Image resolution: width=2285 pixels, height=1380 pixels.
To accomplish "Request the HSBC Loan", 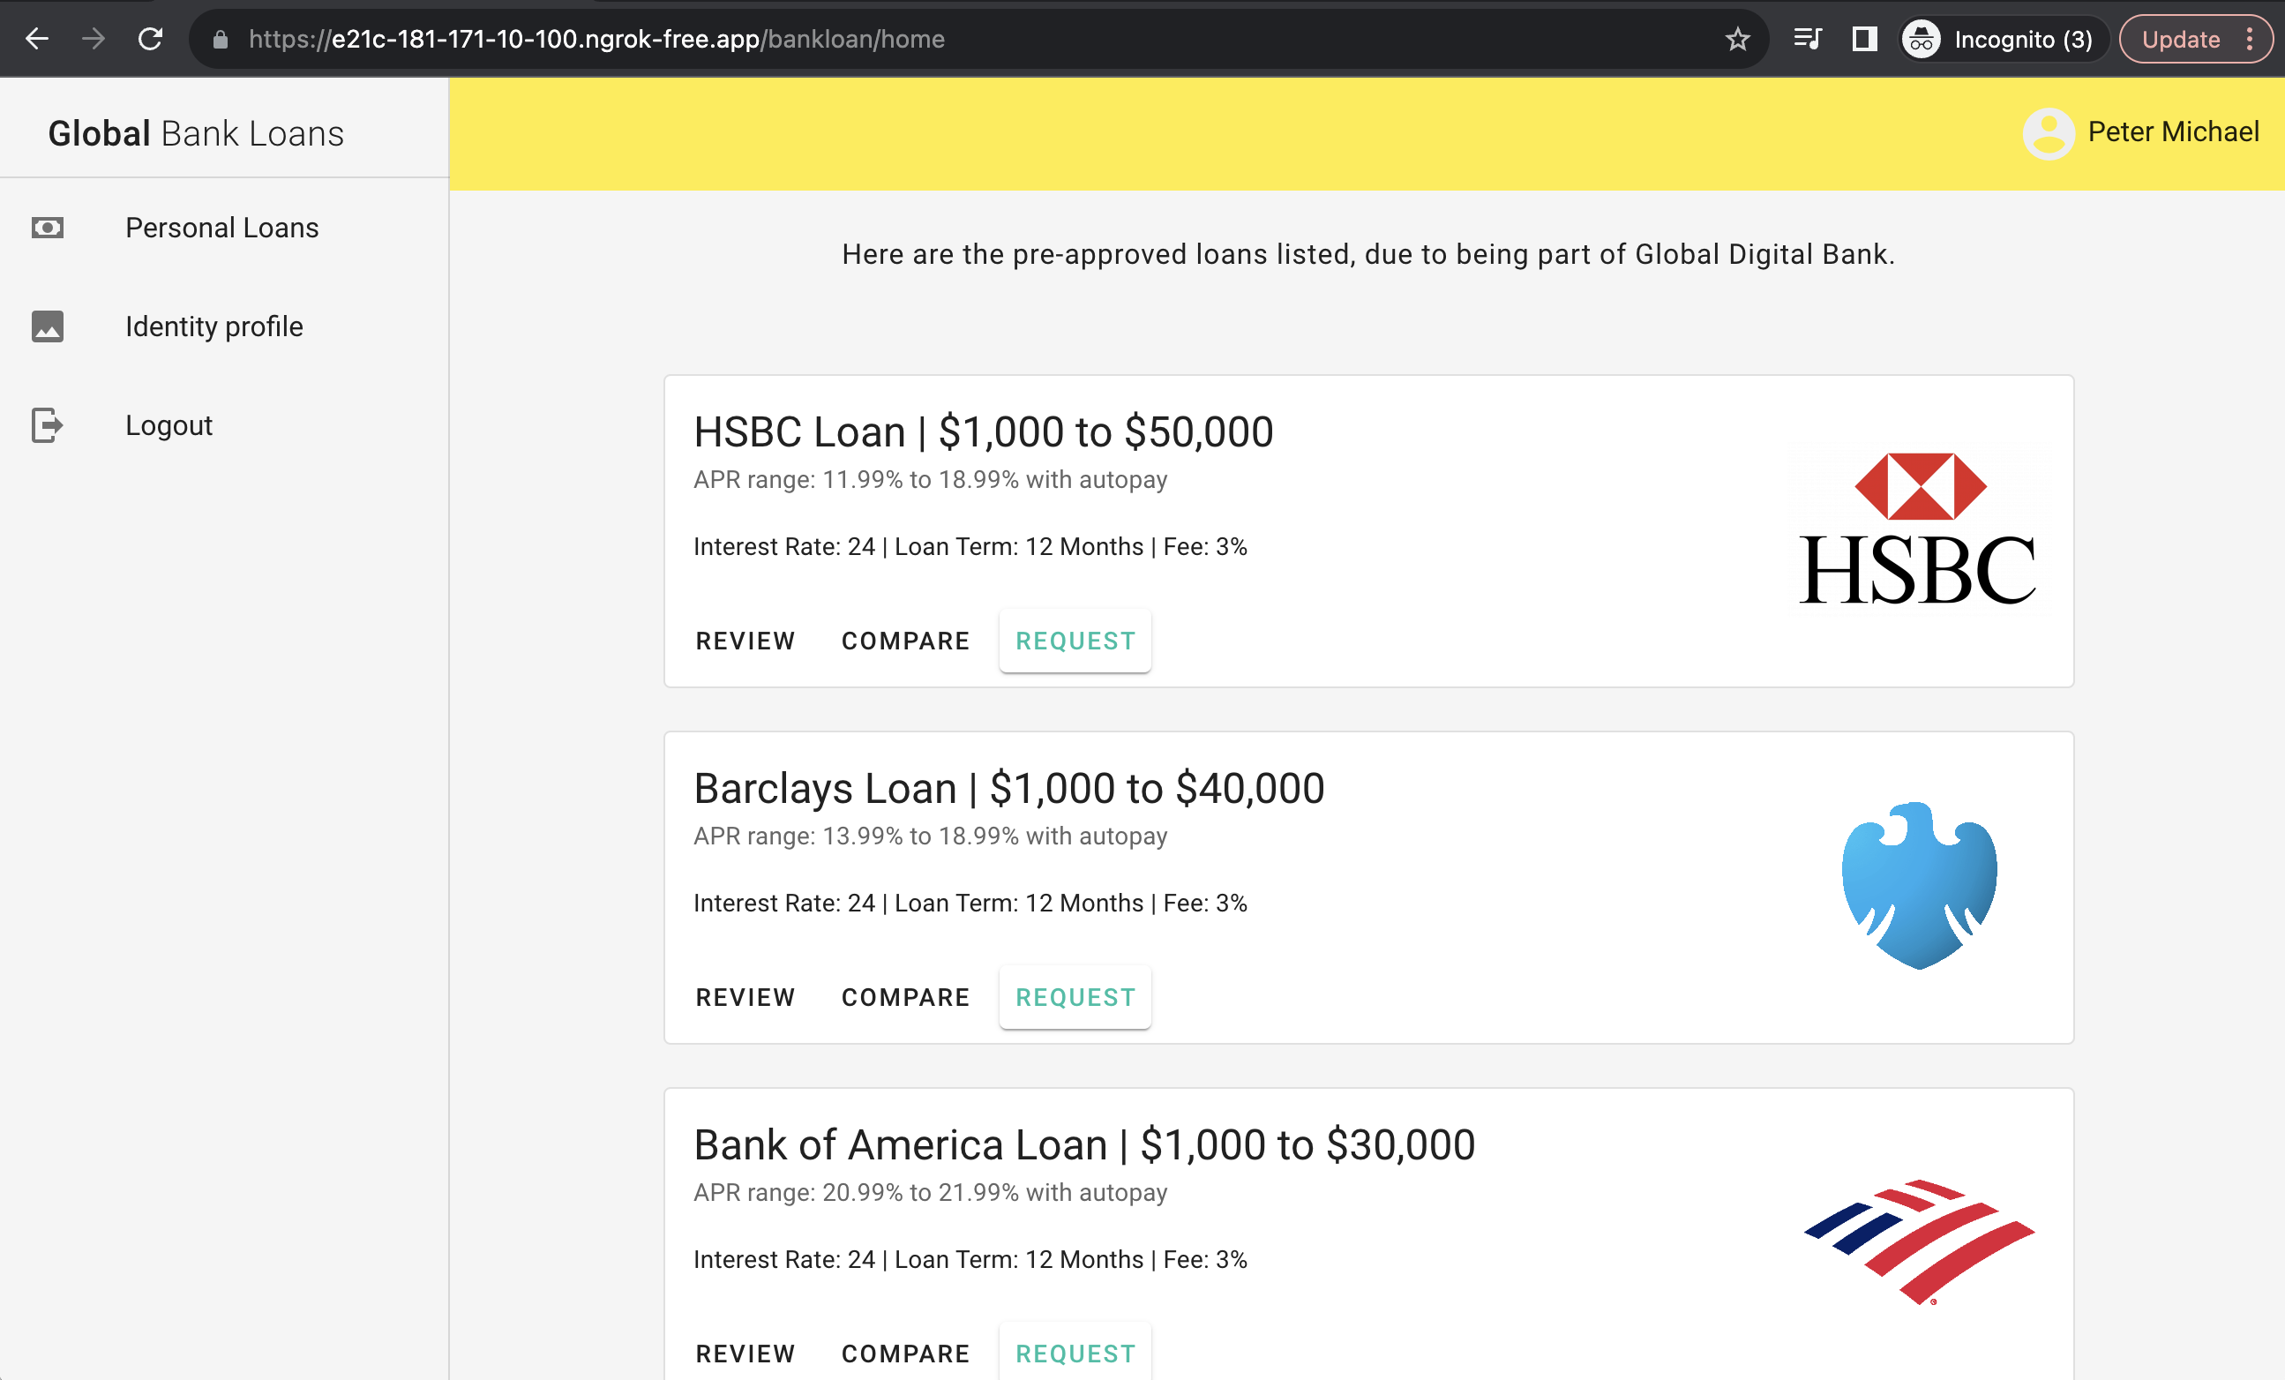I will click(x=1075, y=641).
